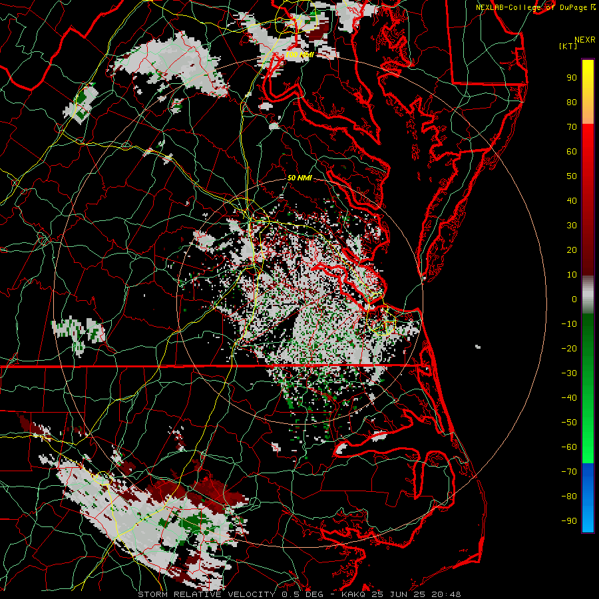Click the -30 value on velocity scale
The height and width of the screenshot is (599, 599).
coord(569,373)
